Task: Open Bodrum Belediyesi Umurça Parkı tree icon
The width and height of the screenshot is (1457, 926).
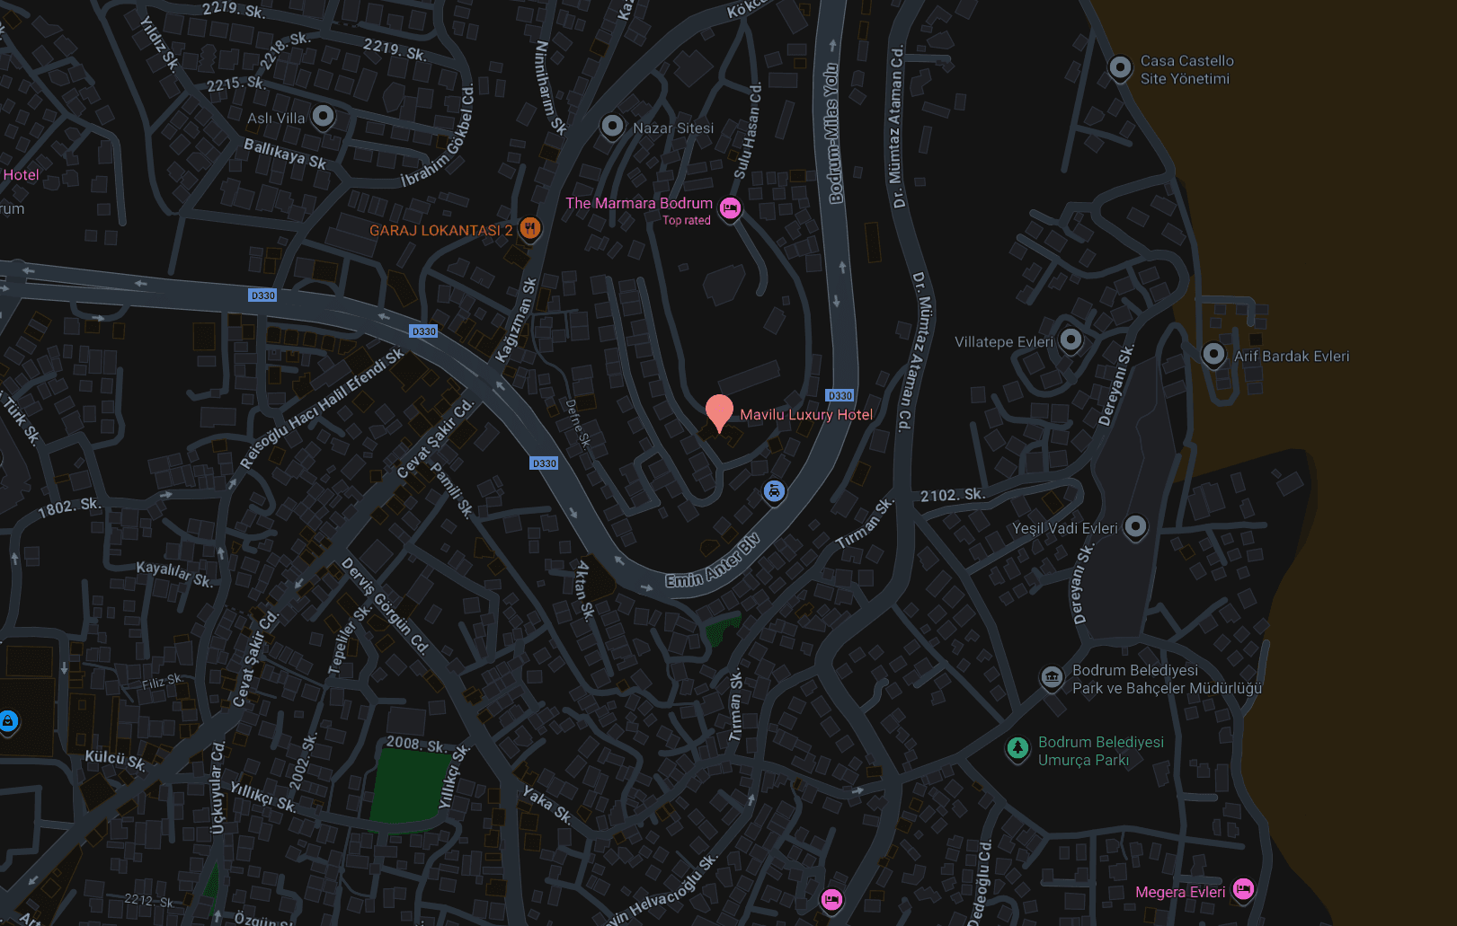Action: [1017, 748]
